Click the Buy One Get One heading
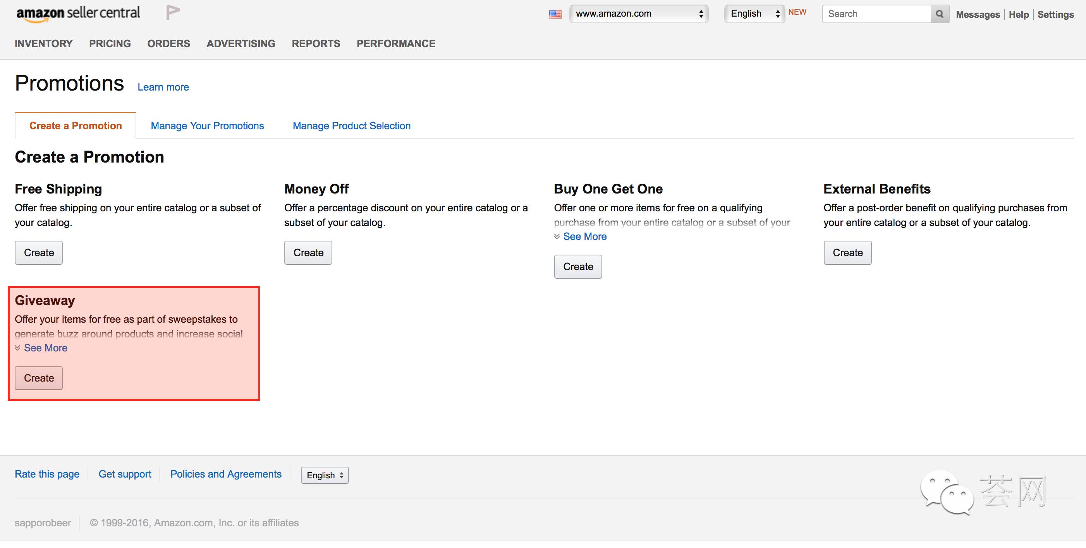This screenshot has width=1086, height=548. click(608, 189)
